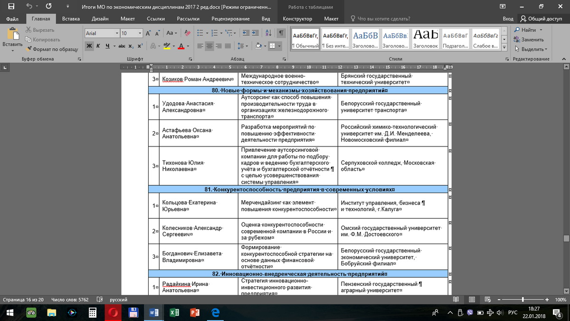
Task: Decrease paragraph indent
Action: [x=246, y=33]
